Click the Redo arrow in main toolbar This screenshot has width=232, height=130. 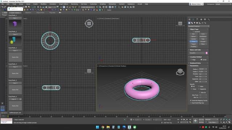point(5,7)
